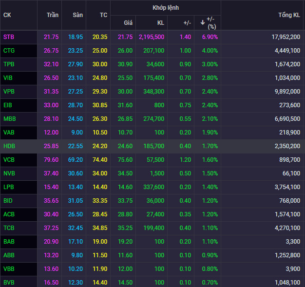Click STB total volume 17,952,200
The height and width of the screenshot is (287, 305).
point(286,37)
